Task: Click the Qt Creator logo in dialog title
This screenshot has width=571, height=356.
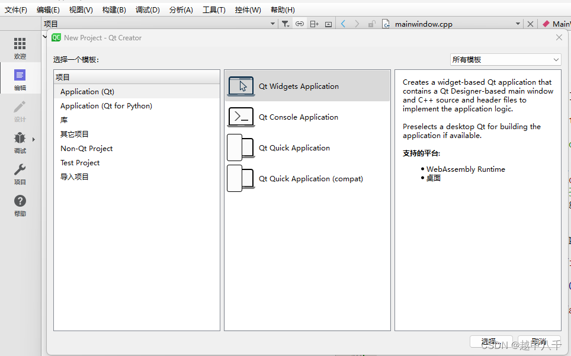Action: 56,37
